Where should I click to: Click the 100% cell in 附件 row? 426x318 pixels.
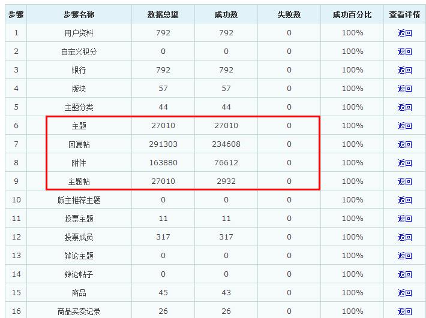click(x=352, y=163)
